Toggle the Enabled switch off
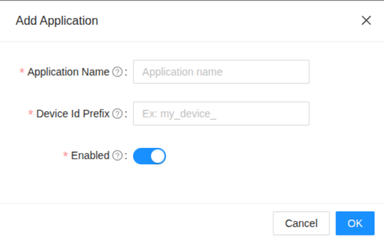This screenshot has width=384, height=240. coord(149,156)
